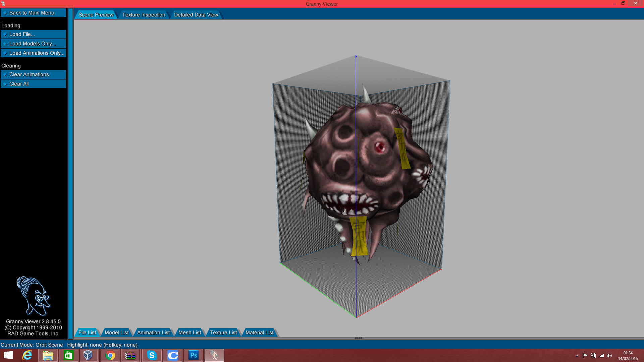
Task: Click the volume icon in the system tray
Action: (609, 356)
